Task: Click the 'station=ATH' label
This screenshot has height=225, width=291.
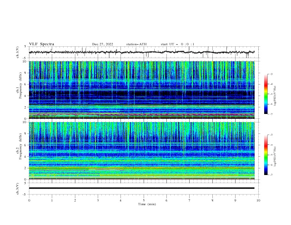Action: [136, 44]
